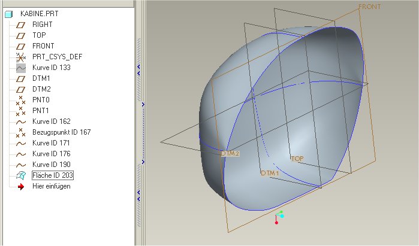The image size is (419, 246).
Task: Click the red Hier einfügen arrow icon
Action: point(21,187)
